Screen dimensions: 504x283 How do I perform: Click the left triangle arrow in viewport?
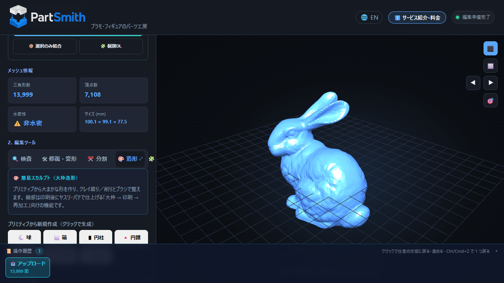473,83
